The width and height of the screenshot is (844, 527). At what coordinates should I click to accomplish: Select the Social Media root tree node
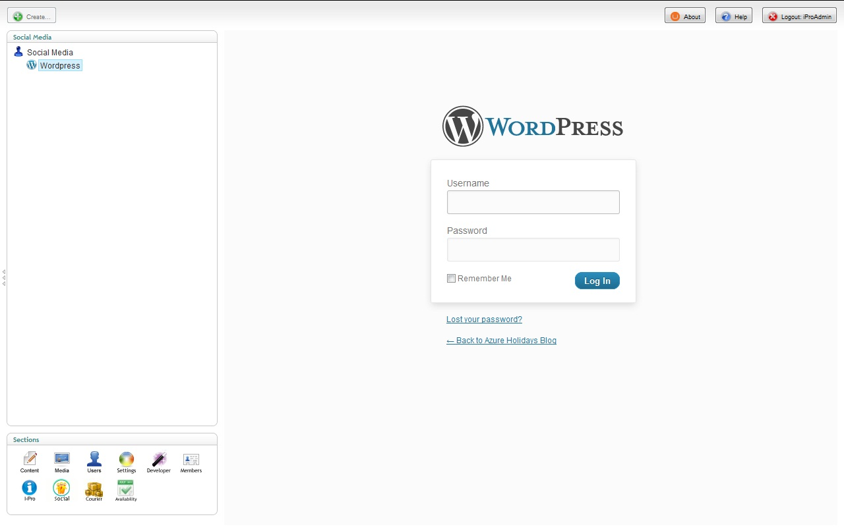point(50,52)
